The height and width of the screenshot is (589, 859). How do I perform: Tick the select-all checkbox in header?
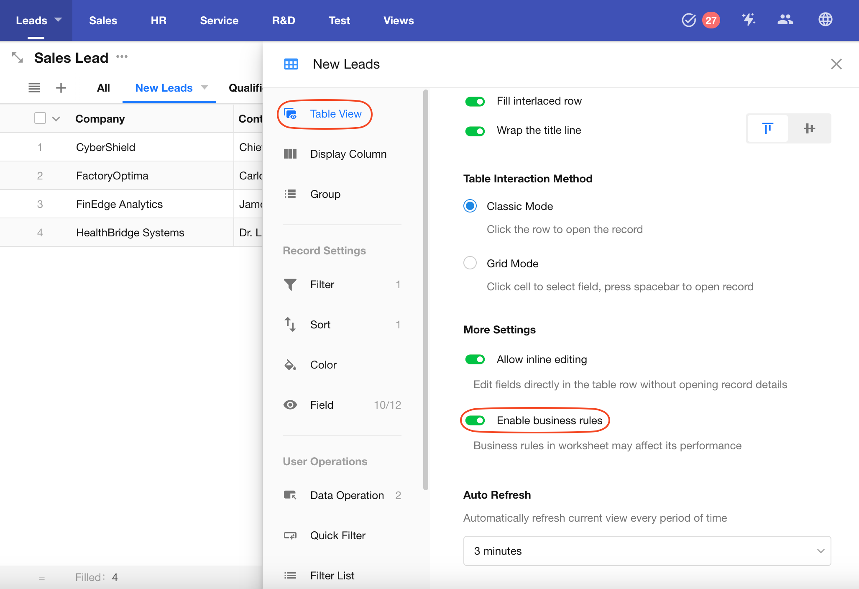click(40, 118)
